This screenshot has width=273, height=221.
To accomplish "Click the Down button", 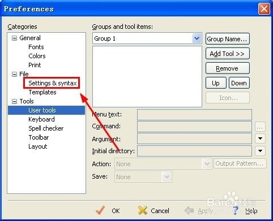I will pos(239,83).
